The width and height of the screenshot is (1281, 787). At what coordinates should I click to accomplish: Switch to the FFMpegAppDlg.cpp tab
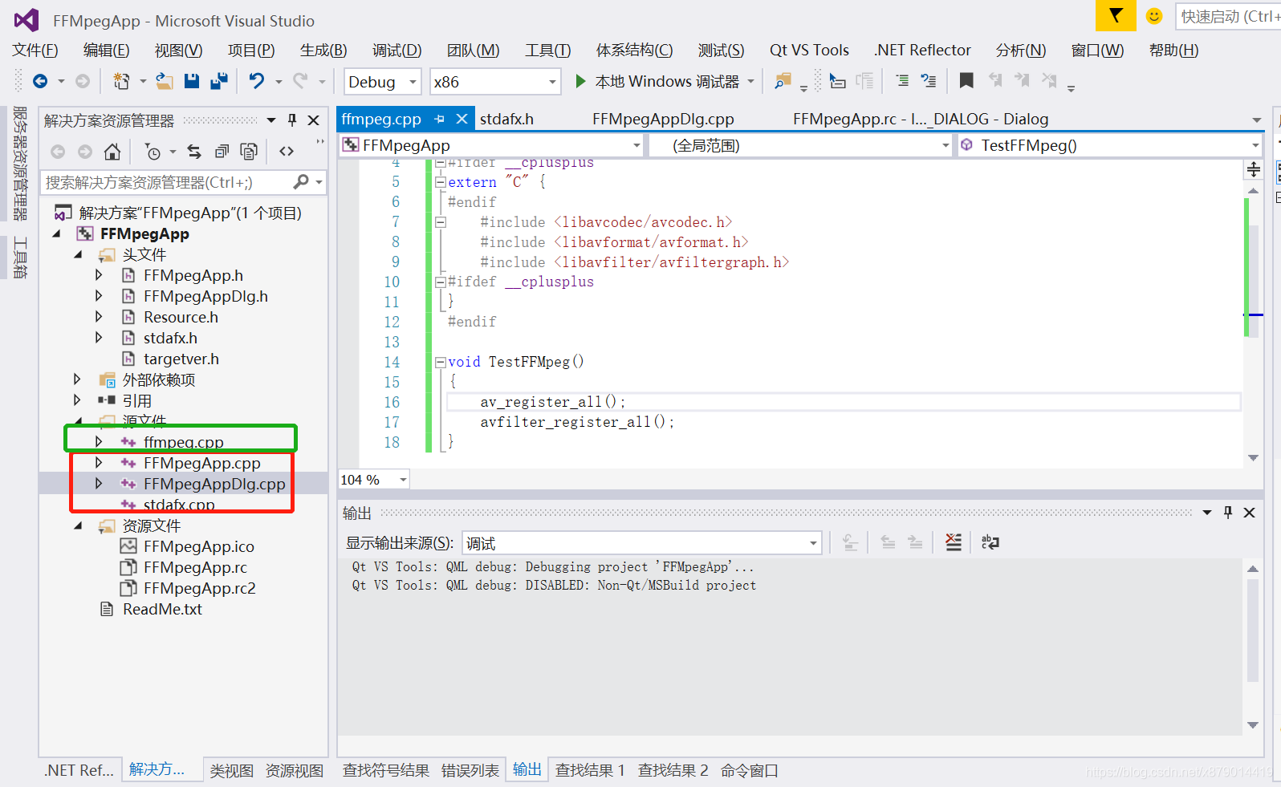[x=663, y=119]
